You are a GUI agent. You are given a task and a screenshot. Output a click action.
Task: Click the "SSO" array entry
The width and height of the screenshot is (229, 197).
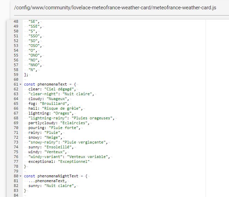pos(34,36)
